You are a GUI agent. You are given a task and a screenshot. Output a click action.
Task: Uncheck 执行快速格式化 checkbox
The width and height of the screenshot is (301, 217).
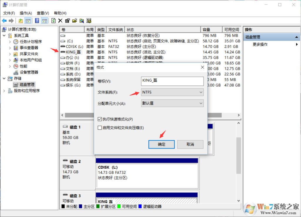tap(100, 119)
